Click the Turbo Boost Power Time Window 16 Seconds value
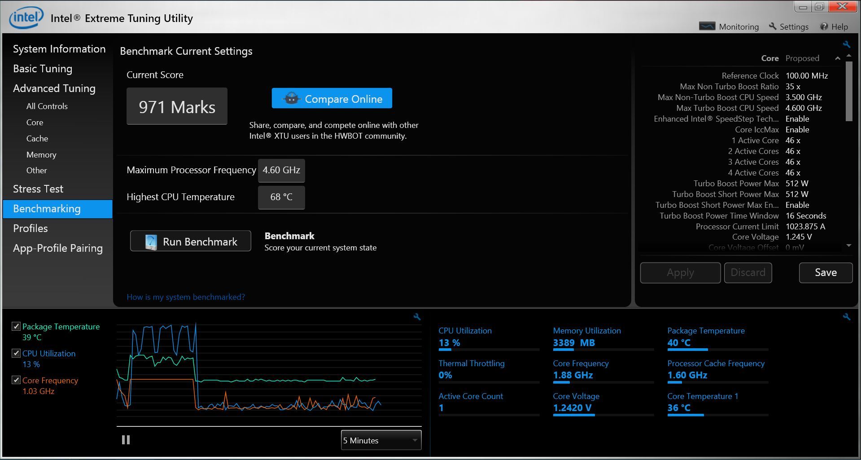The image size is (861, 460). [806, 216]
